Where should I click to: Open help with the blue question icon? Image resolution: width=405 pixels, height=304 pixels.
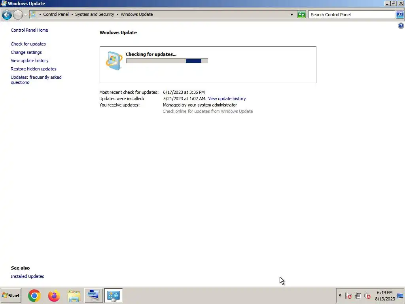[x=401, y=26]
